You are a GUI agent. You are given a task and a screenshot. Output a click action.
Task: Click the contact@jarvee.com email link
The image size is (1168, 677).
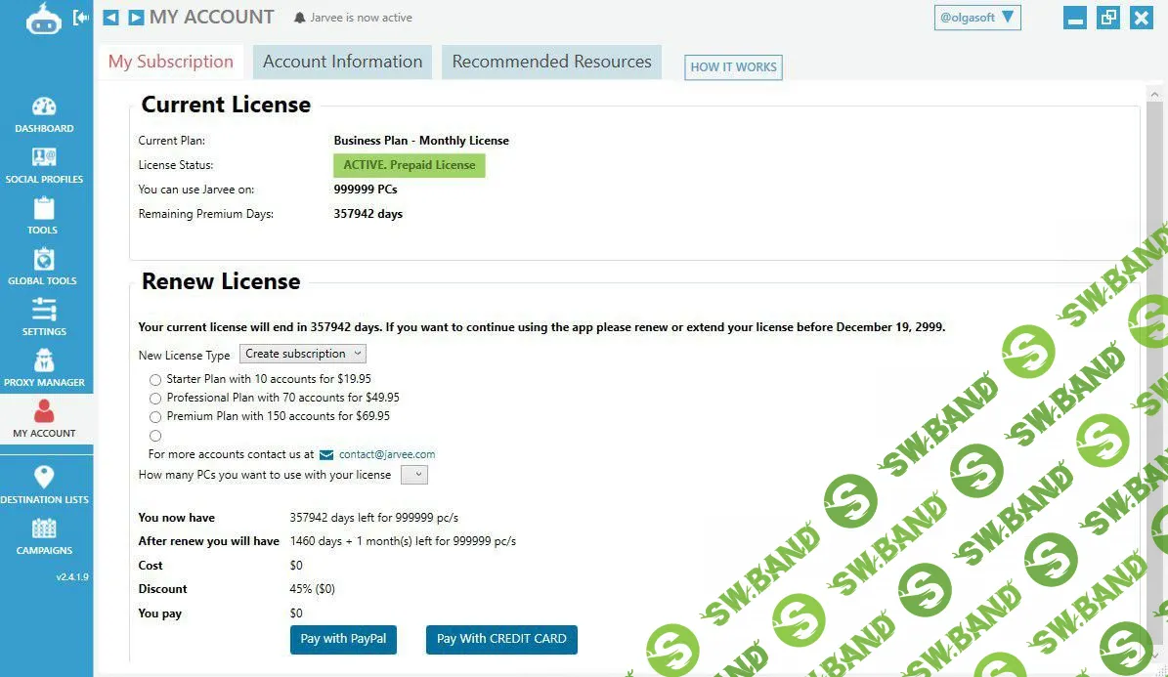point(387,454)
